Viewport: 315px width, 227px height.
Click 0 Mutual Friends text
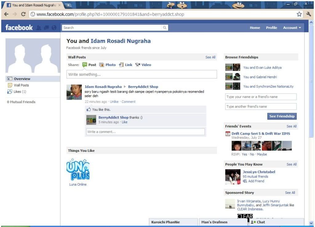[21, 102]
